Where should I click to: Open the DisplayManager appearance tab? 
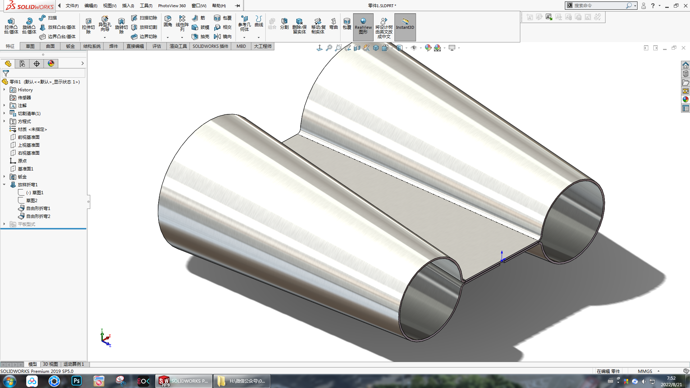51,64
